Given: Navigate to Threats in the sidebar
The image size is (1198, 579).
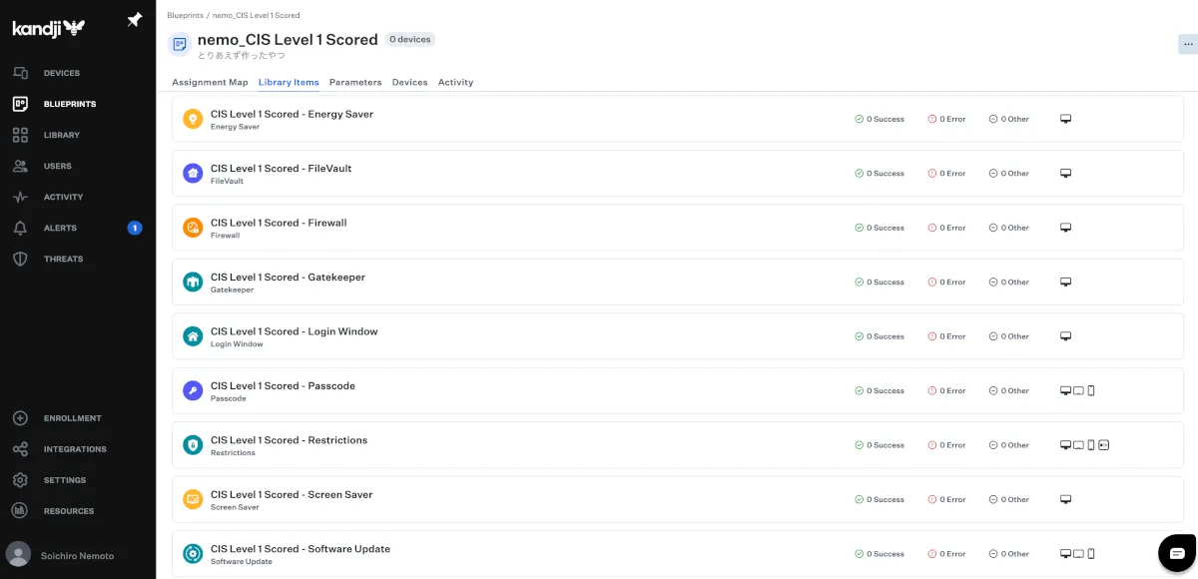Looking at the screenshot, I should point(63,259).
